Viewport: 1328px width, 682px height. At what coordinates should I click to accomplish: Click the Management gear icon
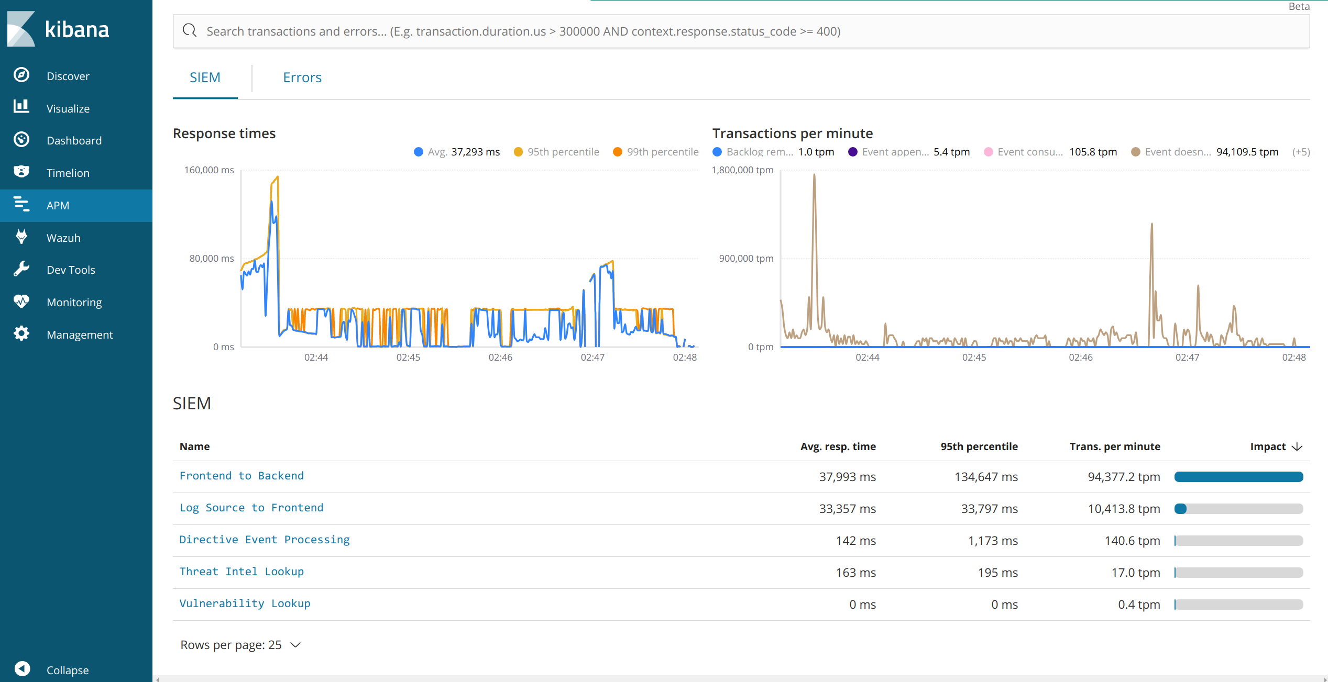(21, 334)
